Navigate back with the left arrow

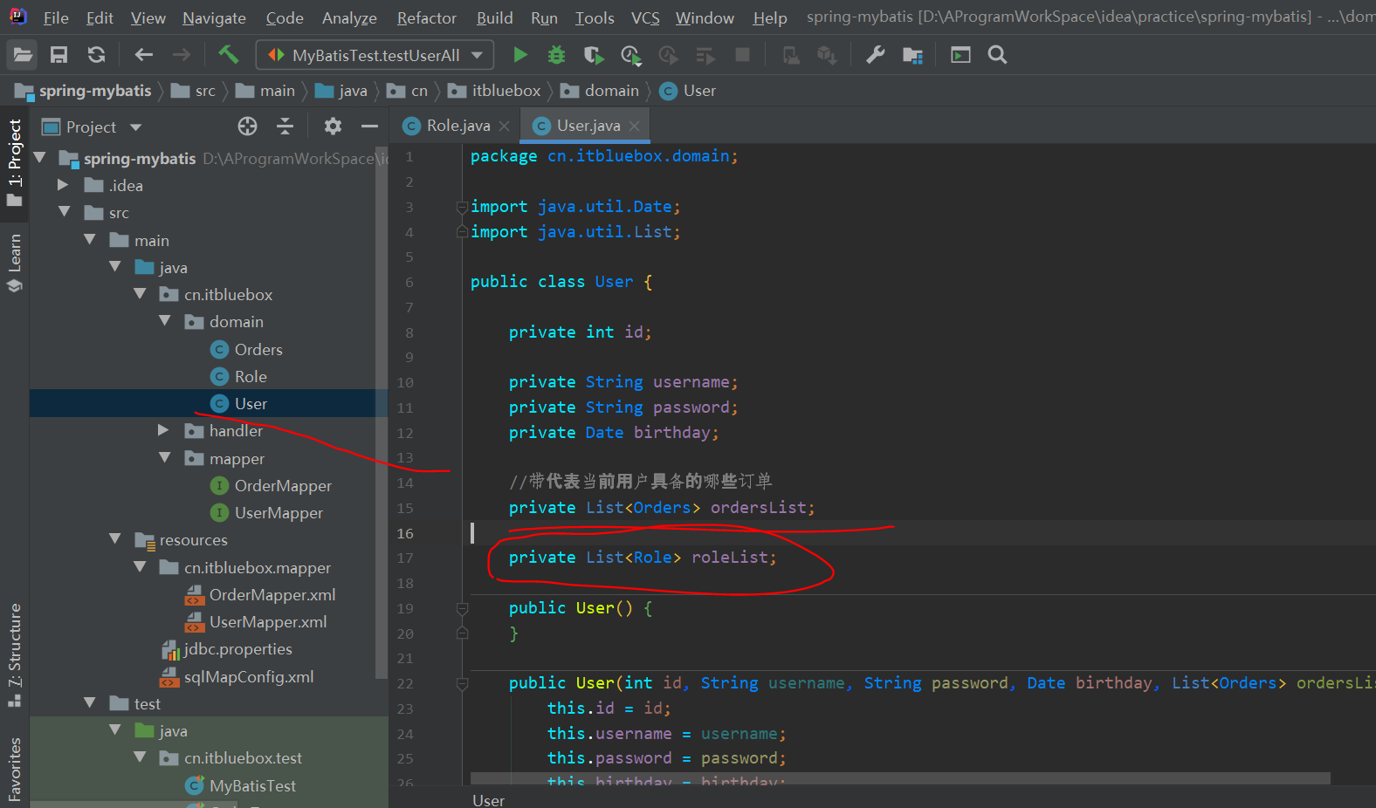144,55
